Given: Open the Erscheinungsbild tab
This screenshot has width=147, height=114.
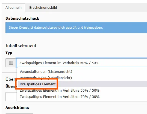Looking at the screenshot, I should coord(43,7).
